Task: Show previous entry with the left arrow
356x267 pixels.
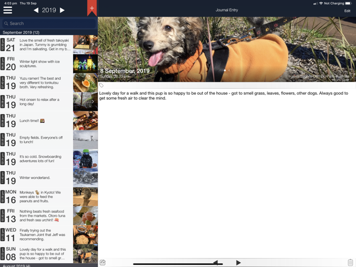Action: pyautogui.click(x=216, y=263)
